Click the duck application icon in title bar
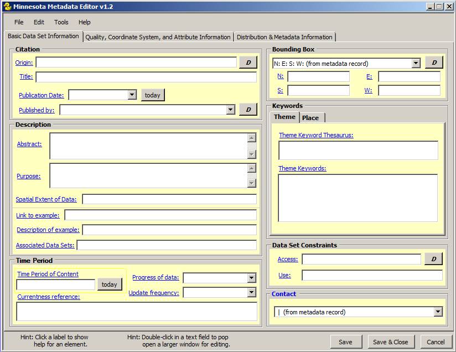 coord(7,7)
